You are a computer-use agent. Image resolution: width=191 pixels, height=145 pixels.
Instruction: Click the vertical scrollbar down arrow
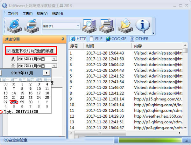click(x=185, y=128)
